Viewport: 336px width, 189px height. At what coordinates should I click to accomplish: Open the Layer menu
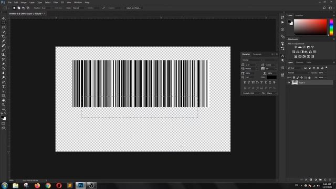click(x=31, y=2)
